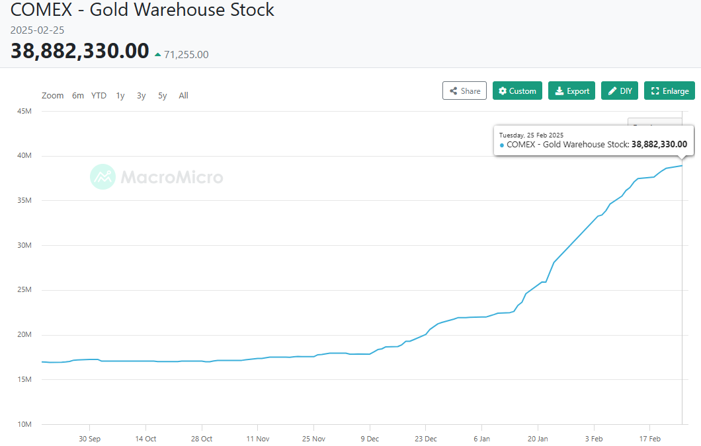
Task: Click the MacroMicro watermark logo
Action: pos(103,177)
